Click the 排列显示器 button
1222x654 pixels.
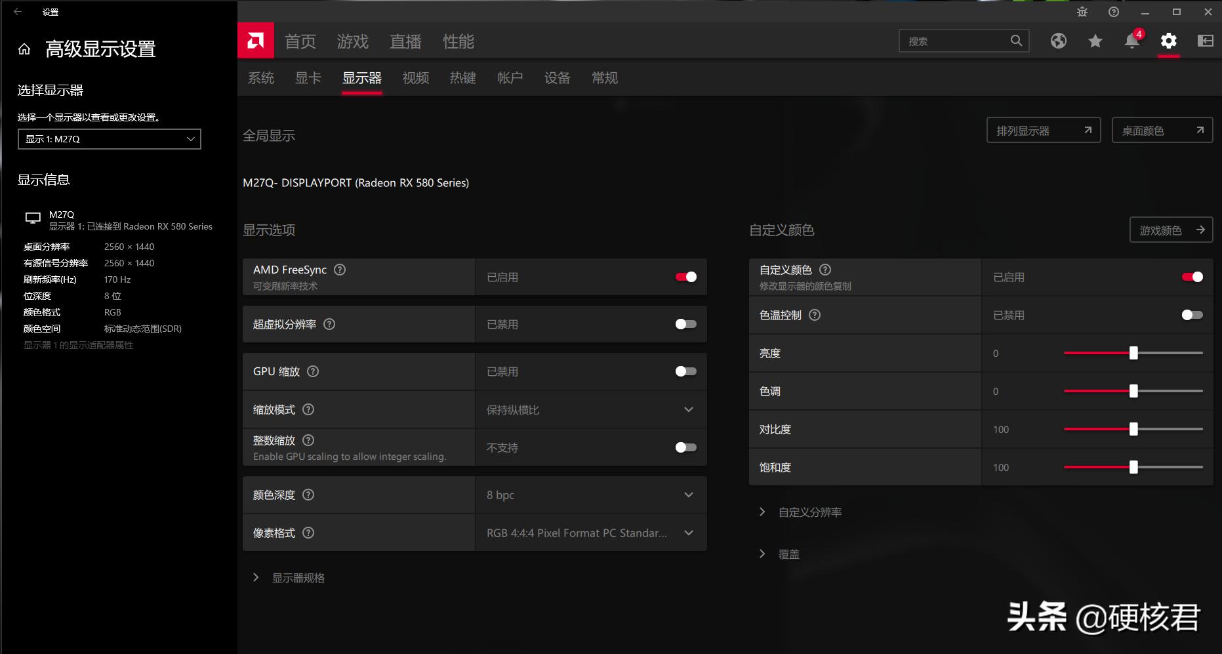(1043, 130)
